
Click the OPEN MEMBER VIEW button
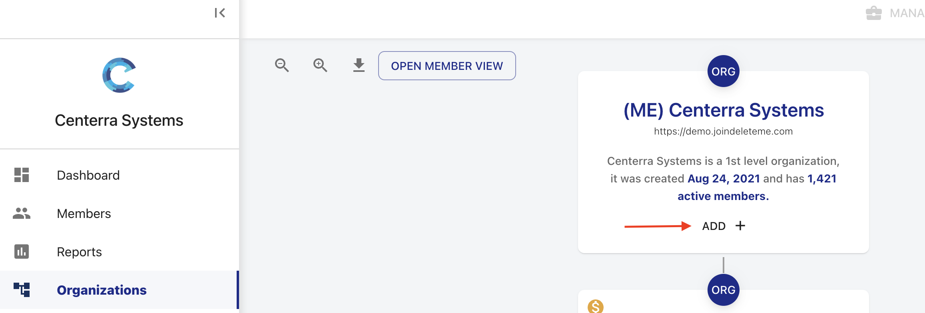click(x=447, y=65)
